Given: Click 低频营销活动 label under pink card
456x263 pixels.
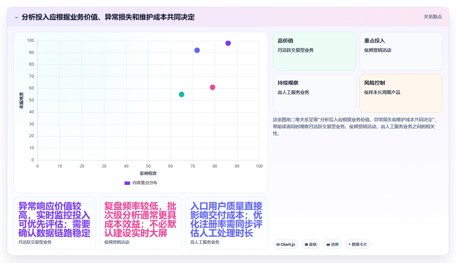Looking at the screenshot, I should [117, 242].
